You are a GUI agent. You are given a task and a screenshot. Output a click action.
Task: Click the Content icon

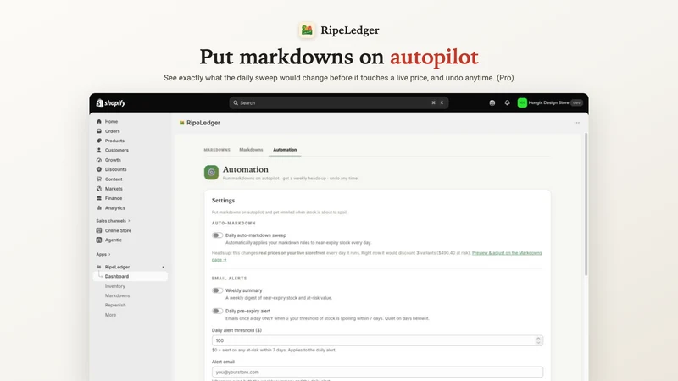99,179
